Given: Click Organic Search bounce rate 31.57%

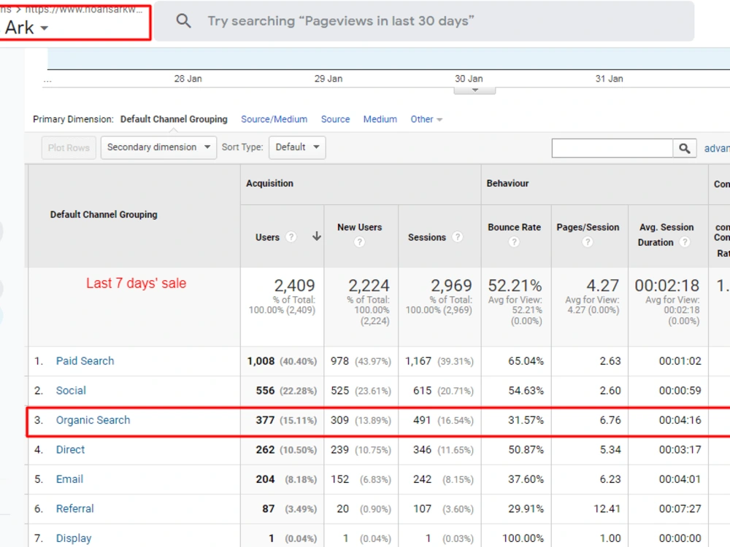Looking at the screenshot, I should pos(526,420).
